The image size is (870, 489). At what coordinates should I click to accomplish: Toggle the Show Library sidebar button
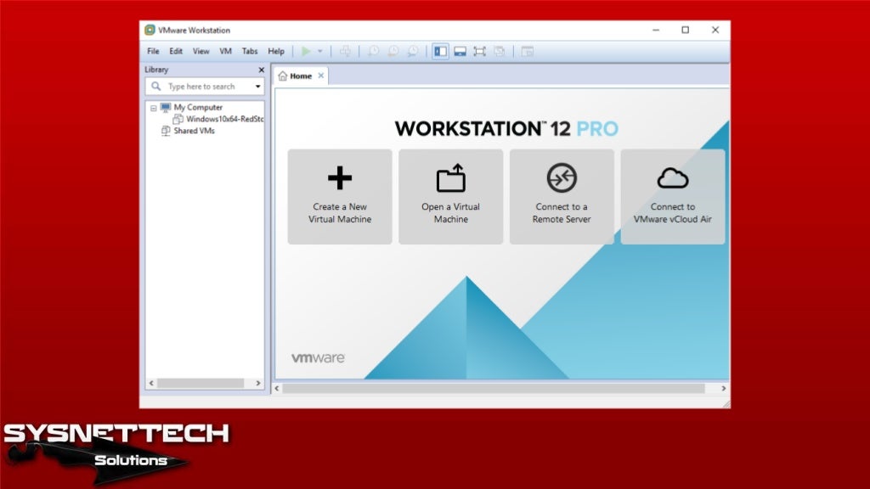(x=441, y=51)
